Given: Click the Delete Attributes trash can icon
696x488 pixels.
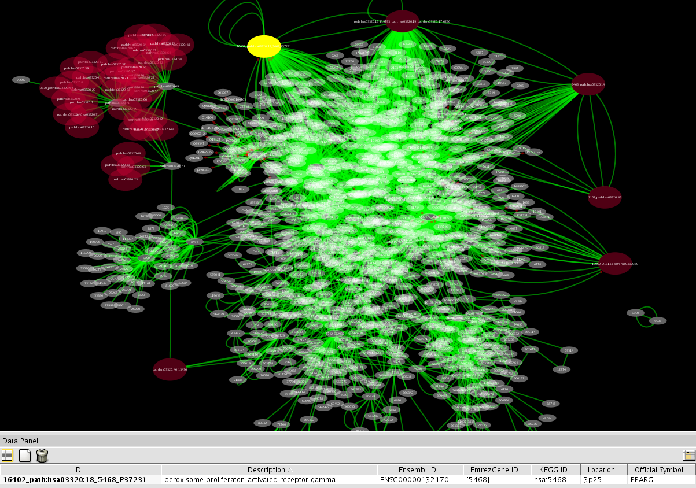Looking at the screenshot, I should pyautogui.click(x=42, y=456).
